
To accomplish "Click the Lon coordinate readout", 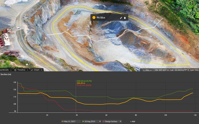I will tap(194, 70).
